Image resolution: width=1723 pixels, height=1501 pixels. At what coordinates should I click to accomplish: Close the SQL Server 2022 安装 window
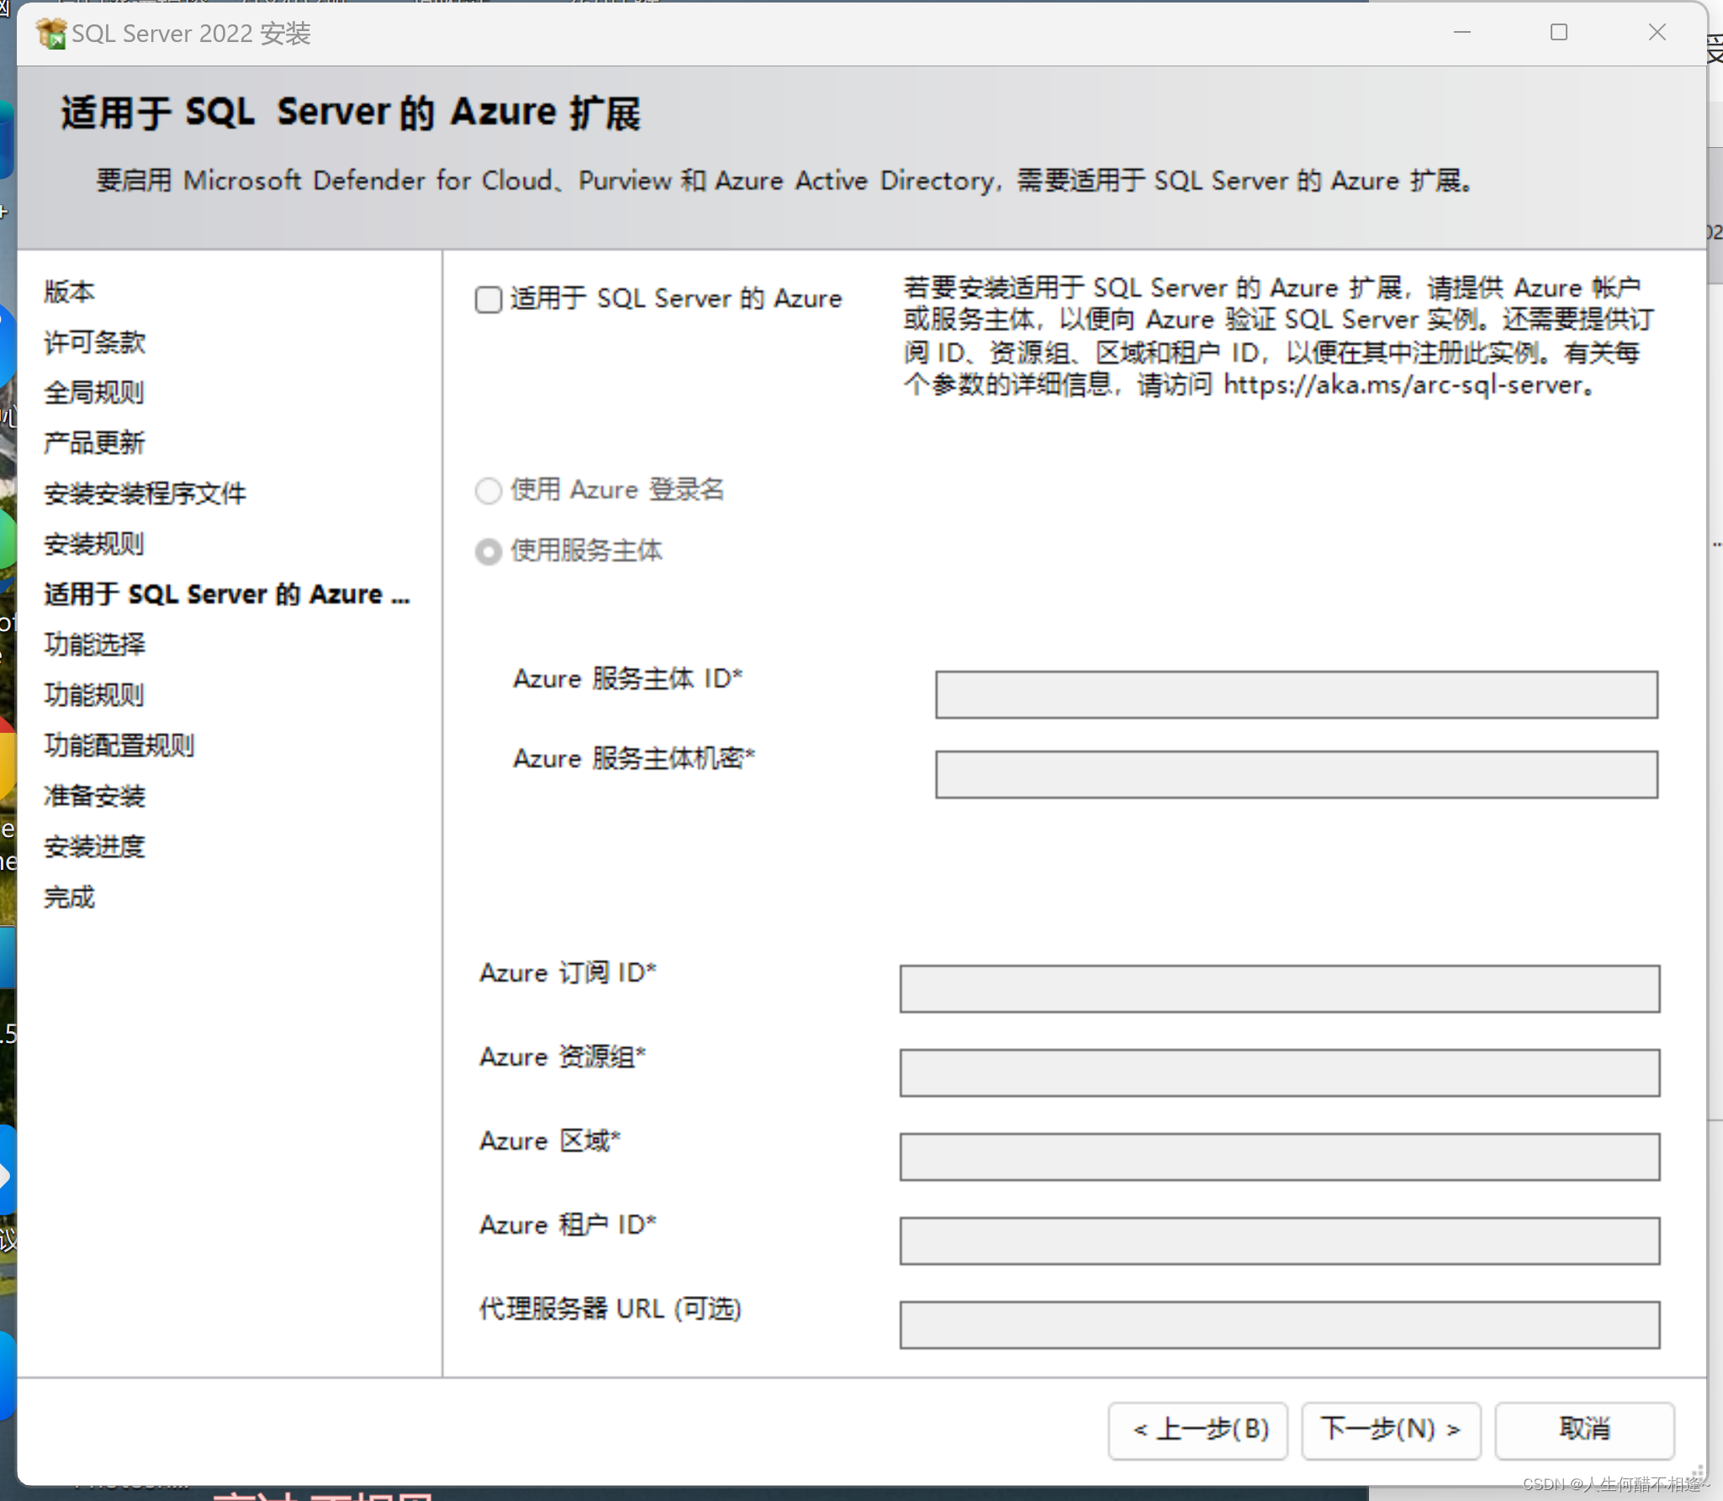pyautogui.click(x=1657, y=33)
